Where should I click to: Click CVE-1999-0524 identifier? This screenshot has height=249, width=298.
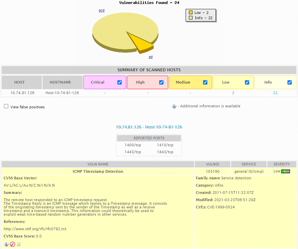[x=221, y=207]
